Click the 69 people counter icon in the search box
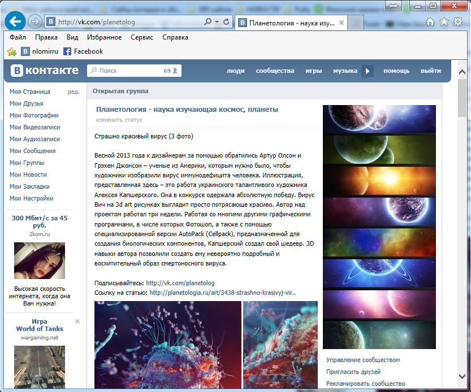The image size is (471, 392). pos(171,71)
